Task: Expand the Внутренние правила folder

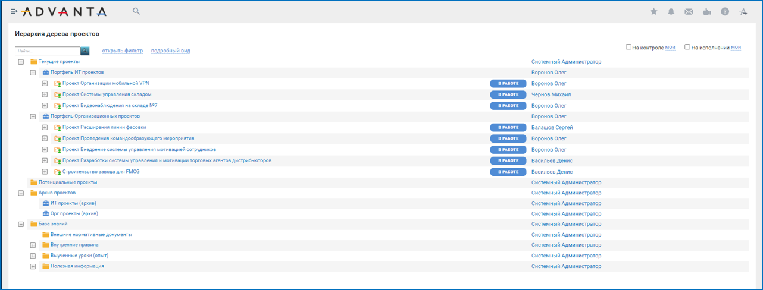Action: tap(33, 245)
